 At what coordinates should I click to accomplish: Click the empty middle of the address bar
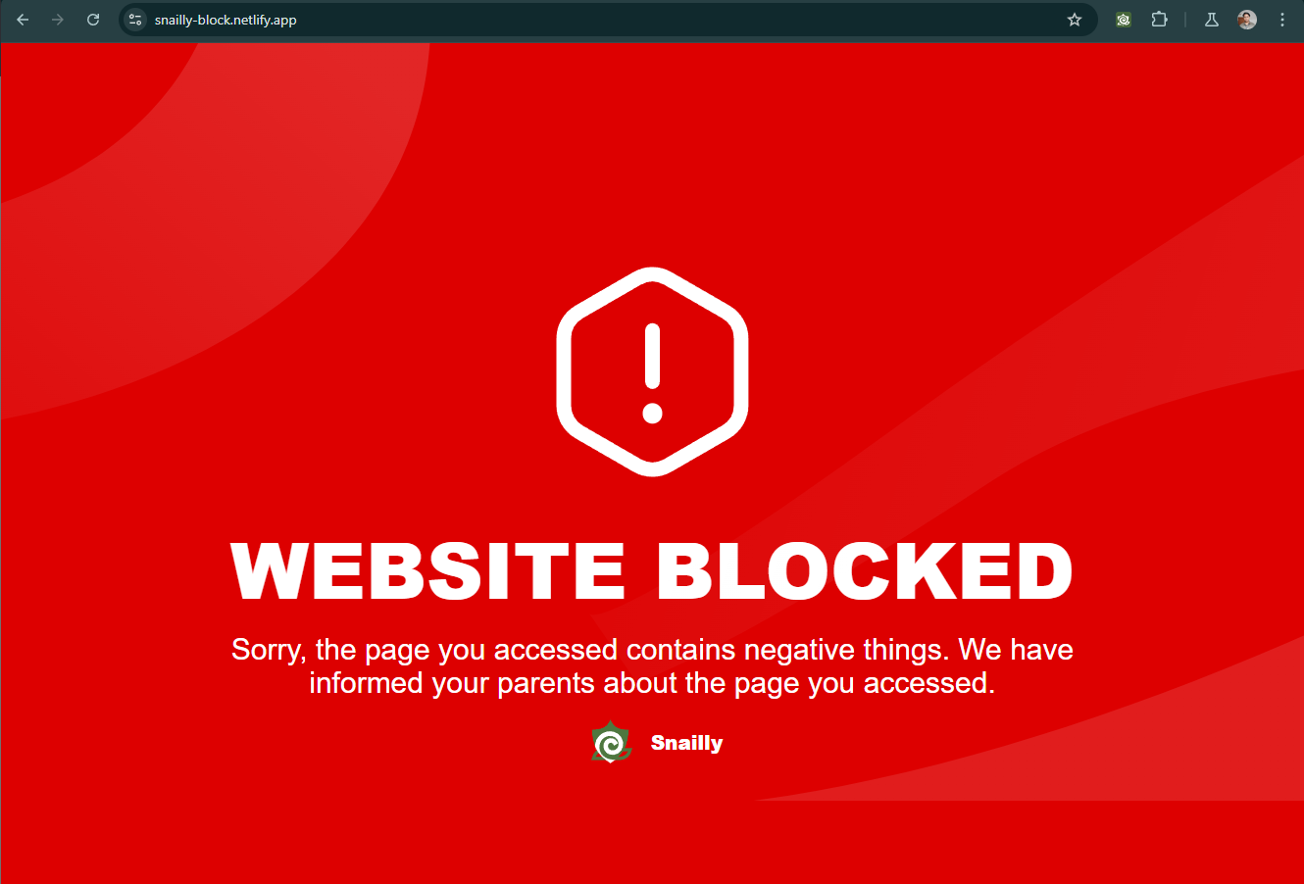point(677,20)
